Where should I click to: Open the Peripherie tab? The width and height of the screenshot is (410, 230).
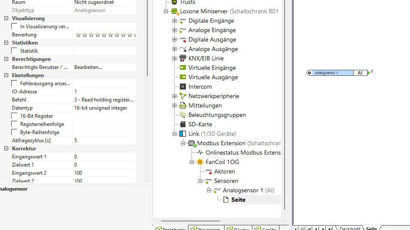(x=170, y=228)
